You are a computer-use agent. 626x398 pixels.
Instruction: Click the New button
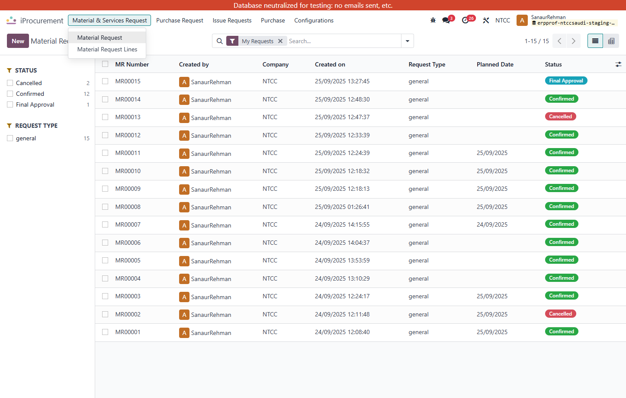[18, 41]
